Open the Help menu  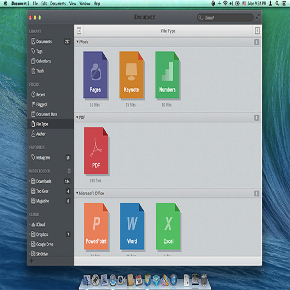[97, 4]
